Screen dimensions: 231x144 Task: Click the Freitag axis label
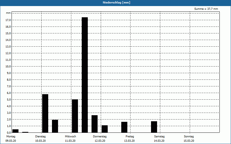(x=130, y=137)
